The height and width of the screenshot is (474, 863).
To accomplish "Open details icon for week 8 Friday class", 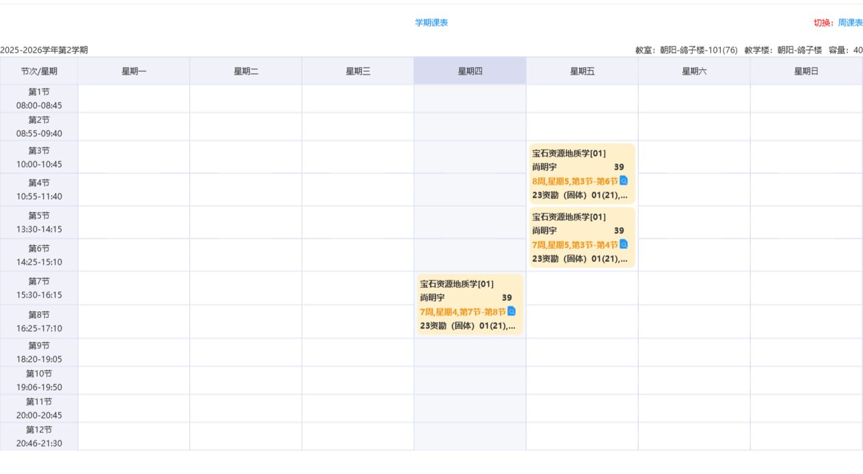I will (x=623, y=181).
